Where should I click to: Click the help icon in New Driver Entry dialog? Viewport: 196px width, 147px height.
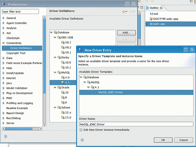coord(82,140)
